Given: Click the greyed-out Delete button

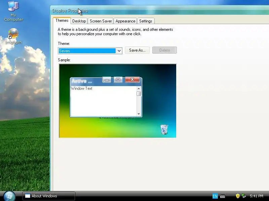Looking at the screenshot, I should click(164, 50).
